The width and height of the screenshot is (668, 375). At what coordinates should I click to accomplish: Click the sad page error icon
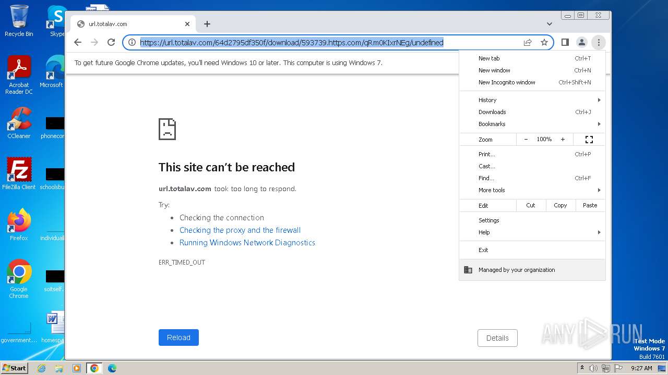(168, 129)
